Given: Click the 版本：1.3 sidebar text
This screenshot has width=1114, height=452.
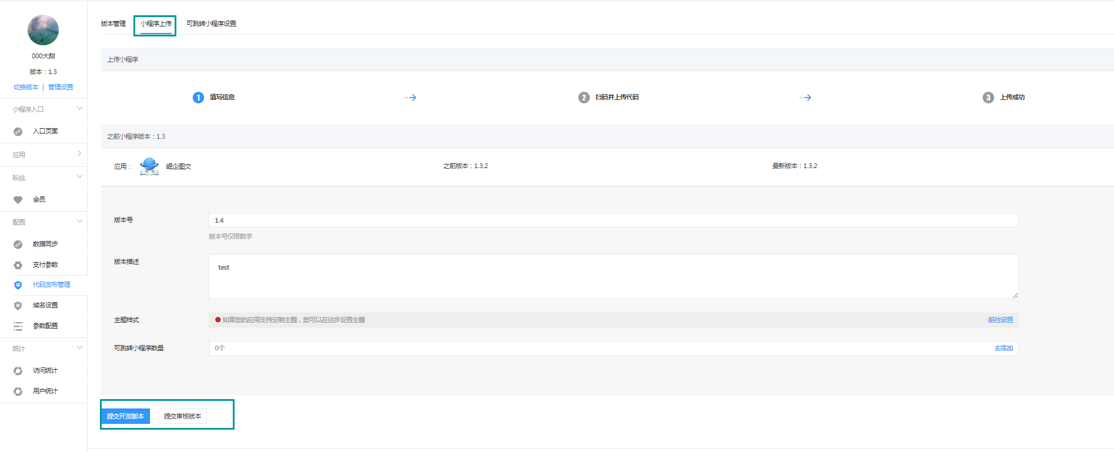Looking at the screenshot, I should click(x=44, y=72).
